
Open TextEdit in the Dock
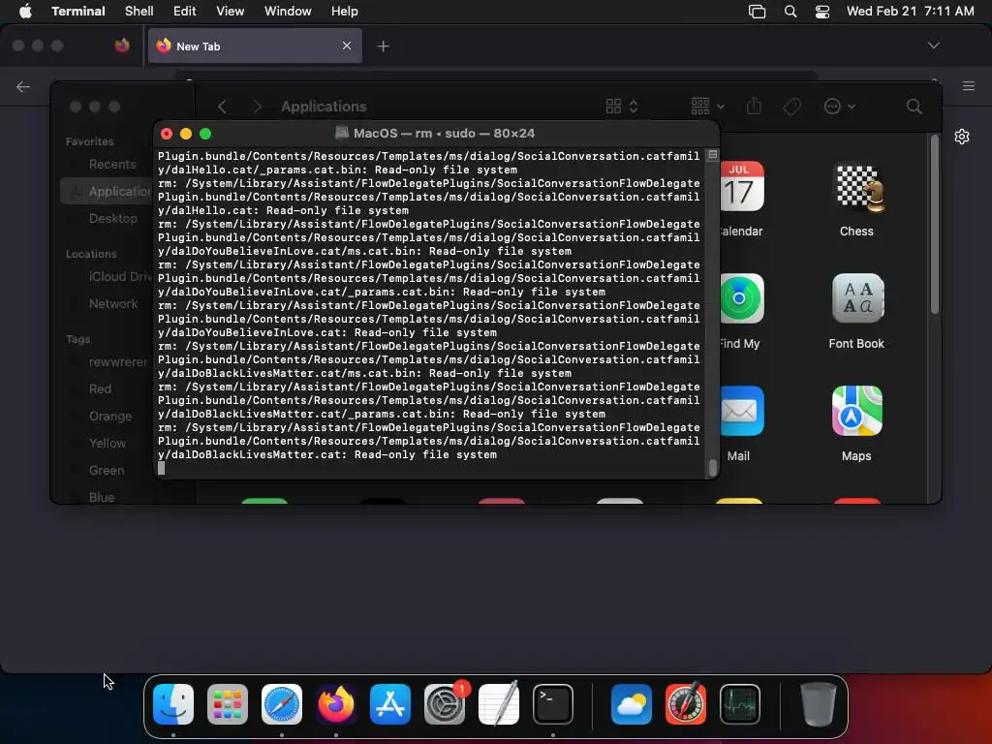[499, 704]
